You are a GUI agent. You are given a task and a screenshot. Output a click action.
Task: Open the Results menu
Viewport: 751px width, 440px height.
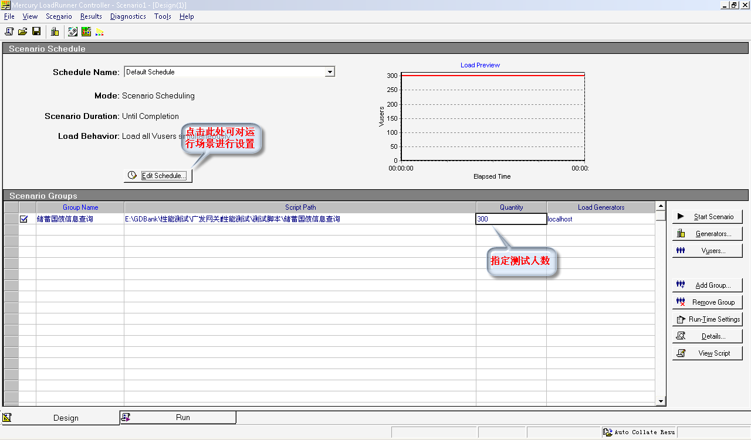click(x=91, y=16)
